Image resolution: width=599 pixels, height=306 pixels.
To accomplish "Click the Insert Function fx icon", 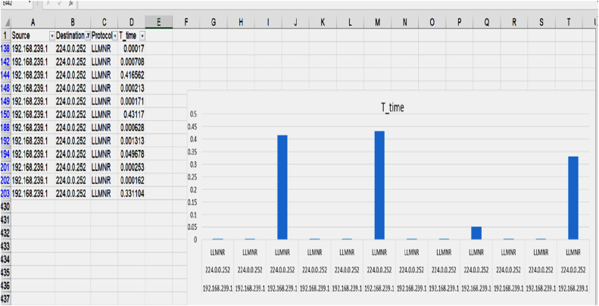I will pos(71,4).
